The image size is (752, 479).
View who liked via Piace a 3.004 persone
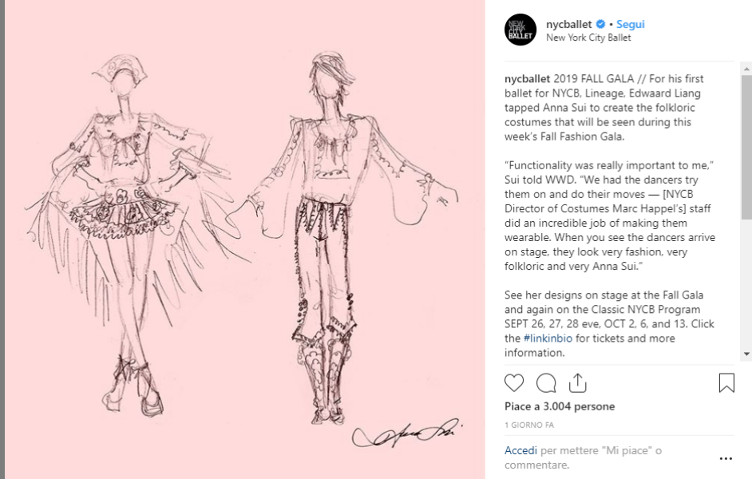coord(560,406)
